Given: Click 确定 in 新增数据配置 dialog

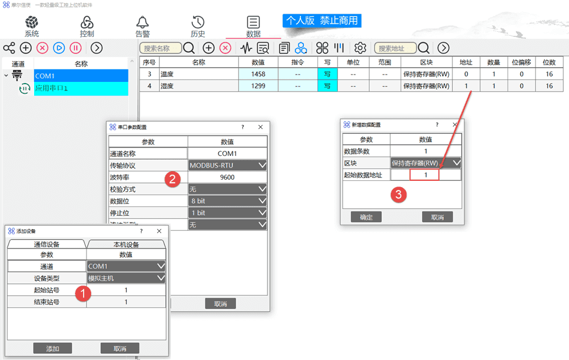Looking at the screenshot, I should (366, 217).
